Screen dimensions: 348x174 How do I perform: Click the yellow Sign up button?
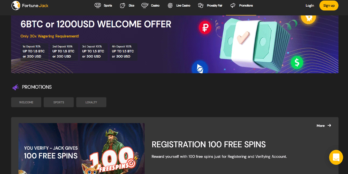(329, 6)
